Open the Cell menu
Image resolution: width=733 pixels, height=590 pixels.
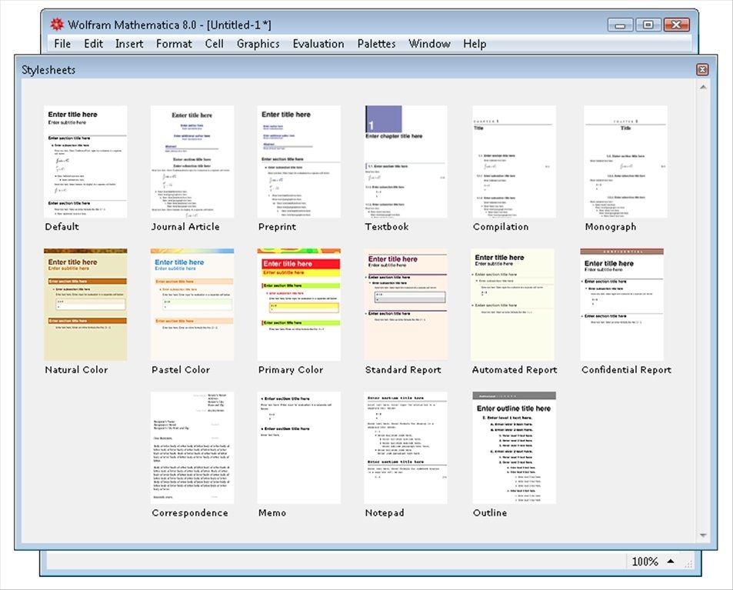click(x=214, y=44)
